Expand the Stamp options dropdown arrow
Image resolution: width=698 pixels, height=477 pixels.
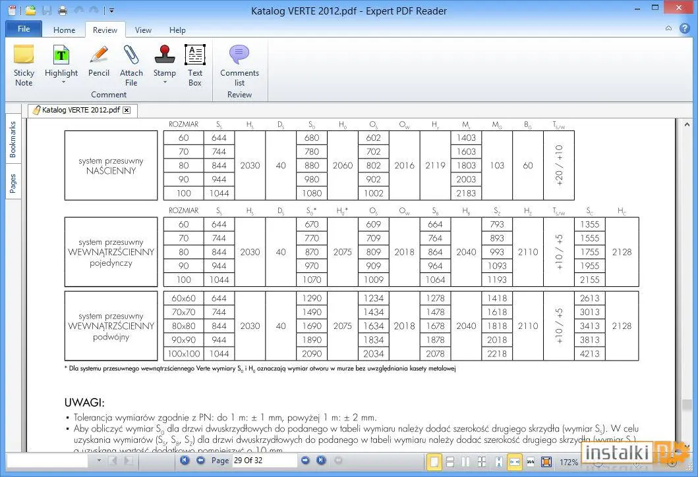pos(165,82)
